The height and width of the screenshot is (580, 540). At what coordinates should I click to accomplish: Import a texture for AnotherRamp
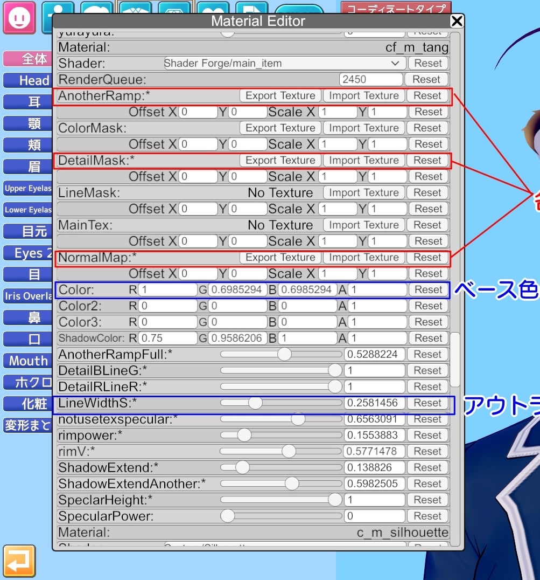pyautogui.click(x=364, y=96)
